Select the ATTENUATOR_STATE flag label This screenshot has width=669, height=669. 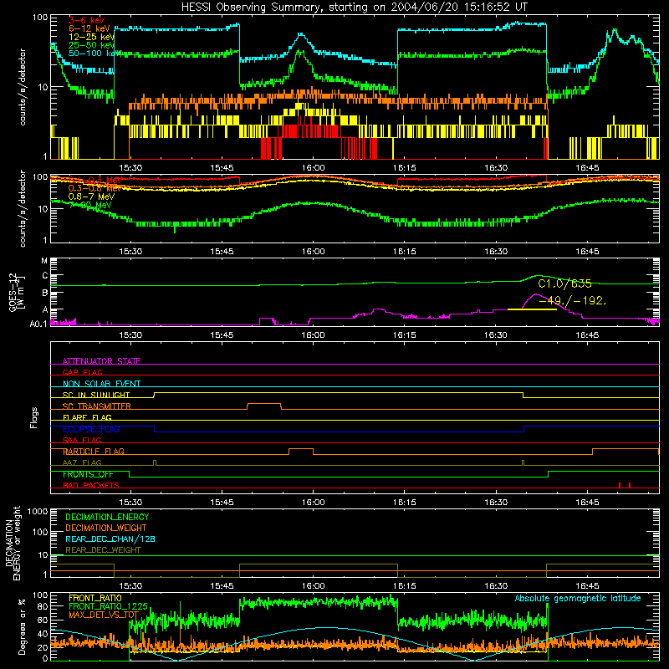tap(101, 361)
